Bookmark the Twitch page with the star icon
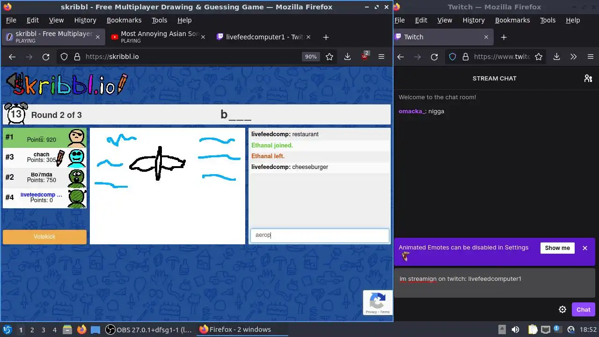The width and height of the screenshot is (599, 337). pos(539,57)
